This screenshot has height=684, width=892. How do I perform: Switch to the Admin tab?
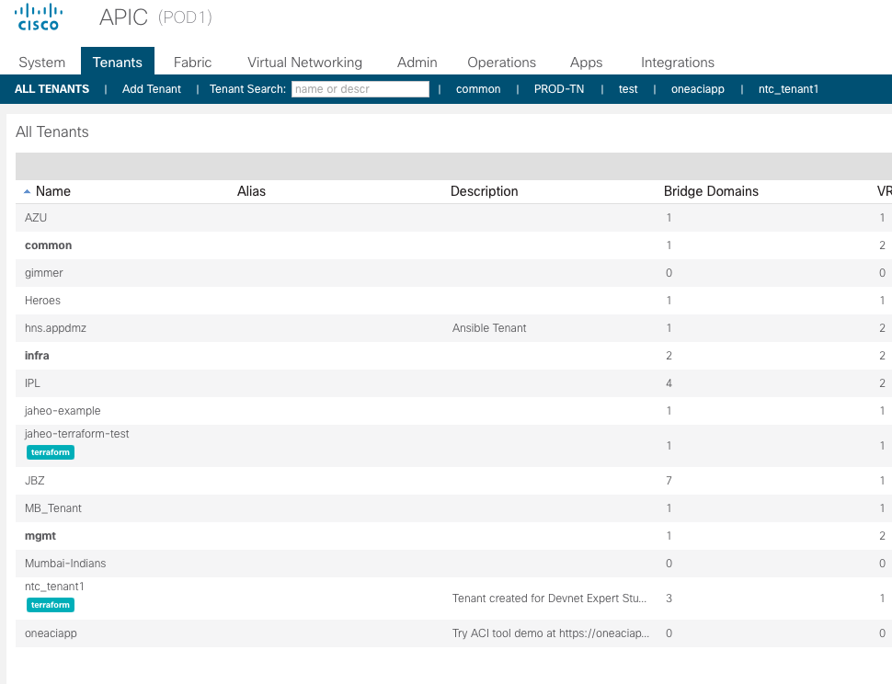tap(417, 62)
